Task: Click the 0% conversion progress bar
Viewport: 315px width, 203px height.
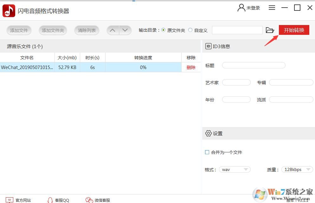Action: point(143,67)
